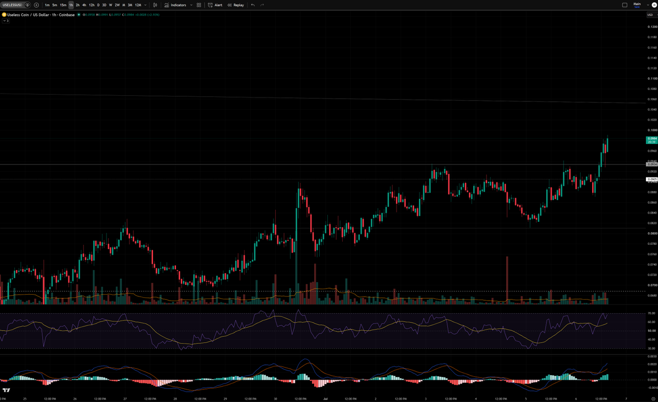Click the TradingView logo in chart corner
Viewport: 658px width, 402px height.
pyautogui.click(x=6, y=390)
